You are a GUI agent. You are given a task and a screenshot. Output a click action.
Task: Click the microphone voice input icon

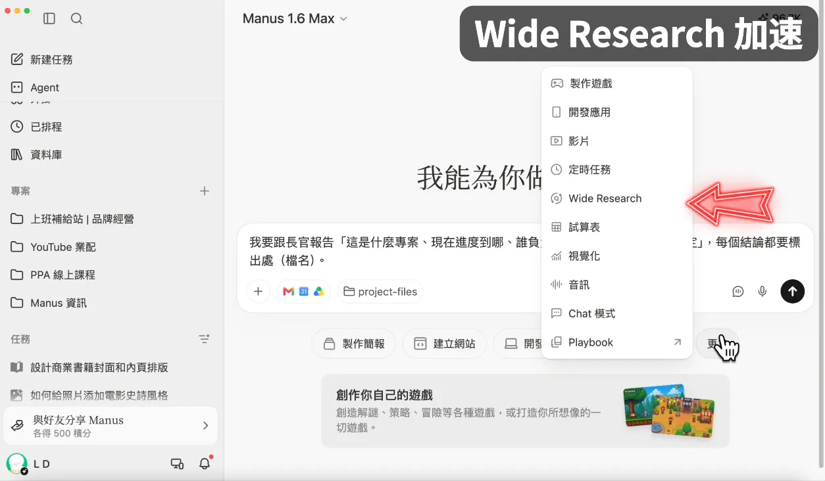(762, 292)
